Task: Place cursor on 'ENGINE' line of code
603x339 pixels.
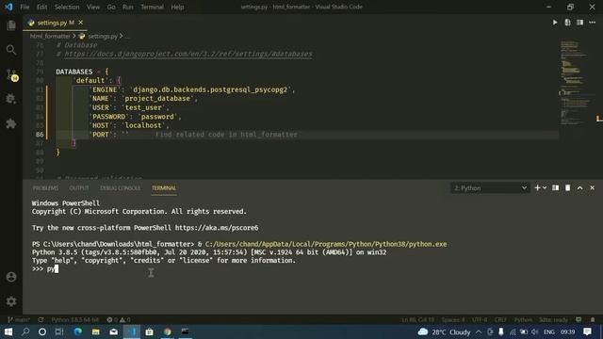Action: coord(192,89)
